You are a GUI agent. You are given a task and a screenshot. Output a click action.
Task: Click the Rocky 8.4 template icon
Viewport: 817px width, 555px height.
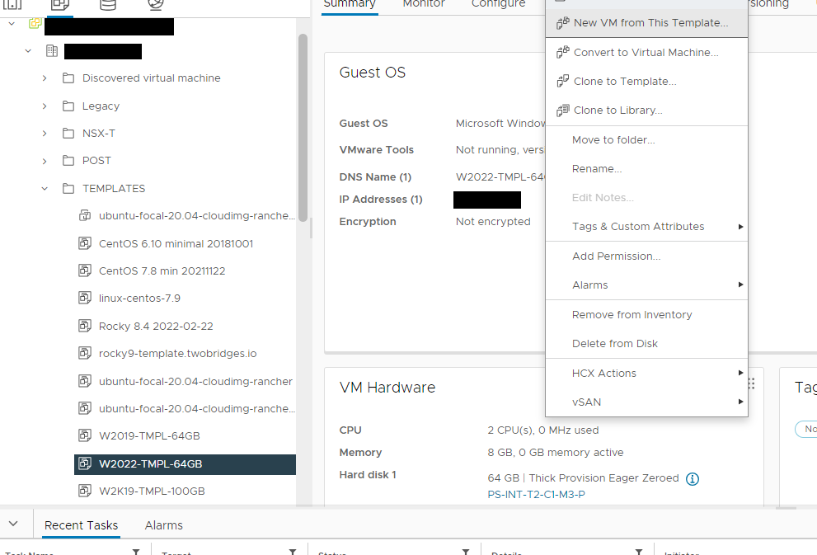tap(84, 326)
